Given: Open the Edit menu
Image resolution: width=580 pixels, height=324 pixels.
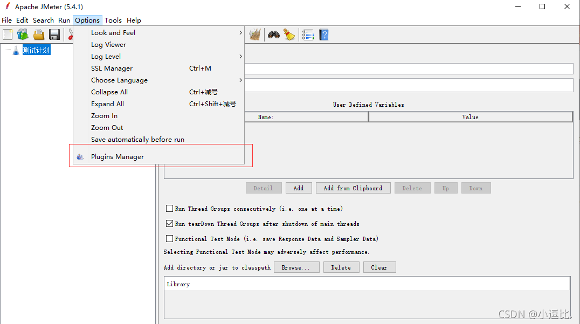Looking at the screenshot, I should tap(22, 20).
